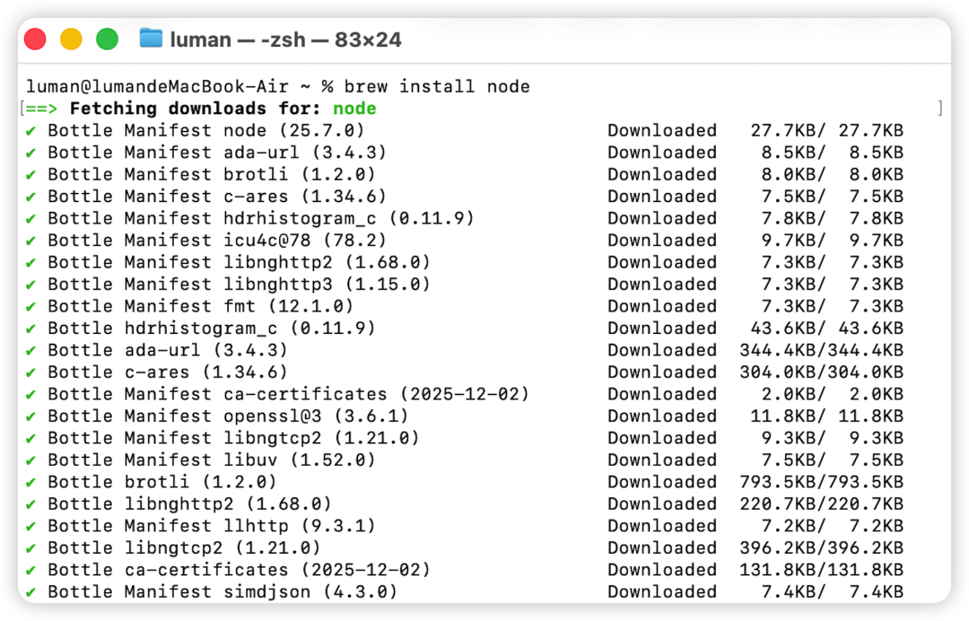Select the line "Bottle brotli (1.2.0)"
This screenshot has width=969, height=621.
[161, 481]
